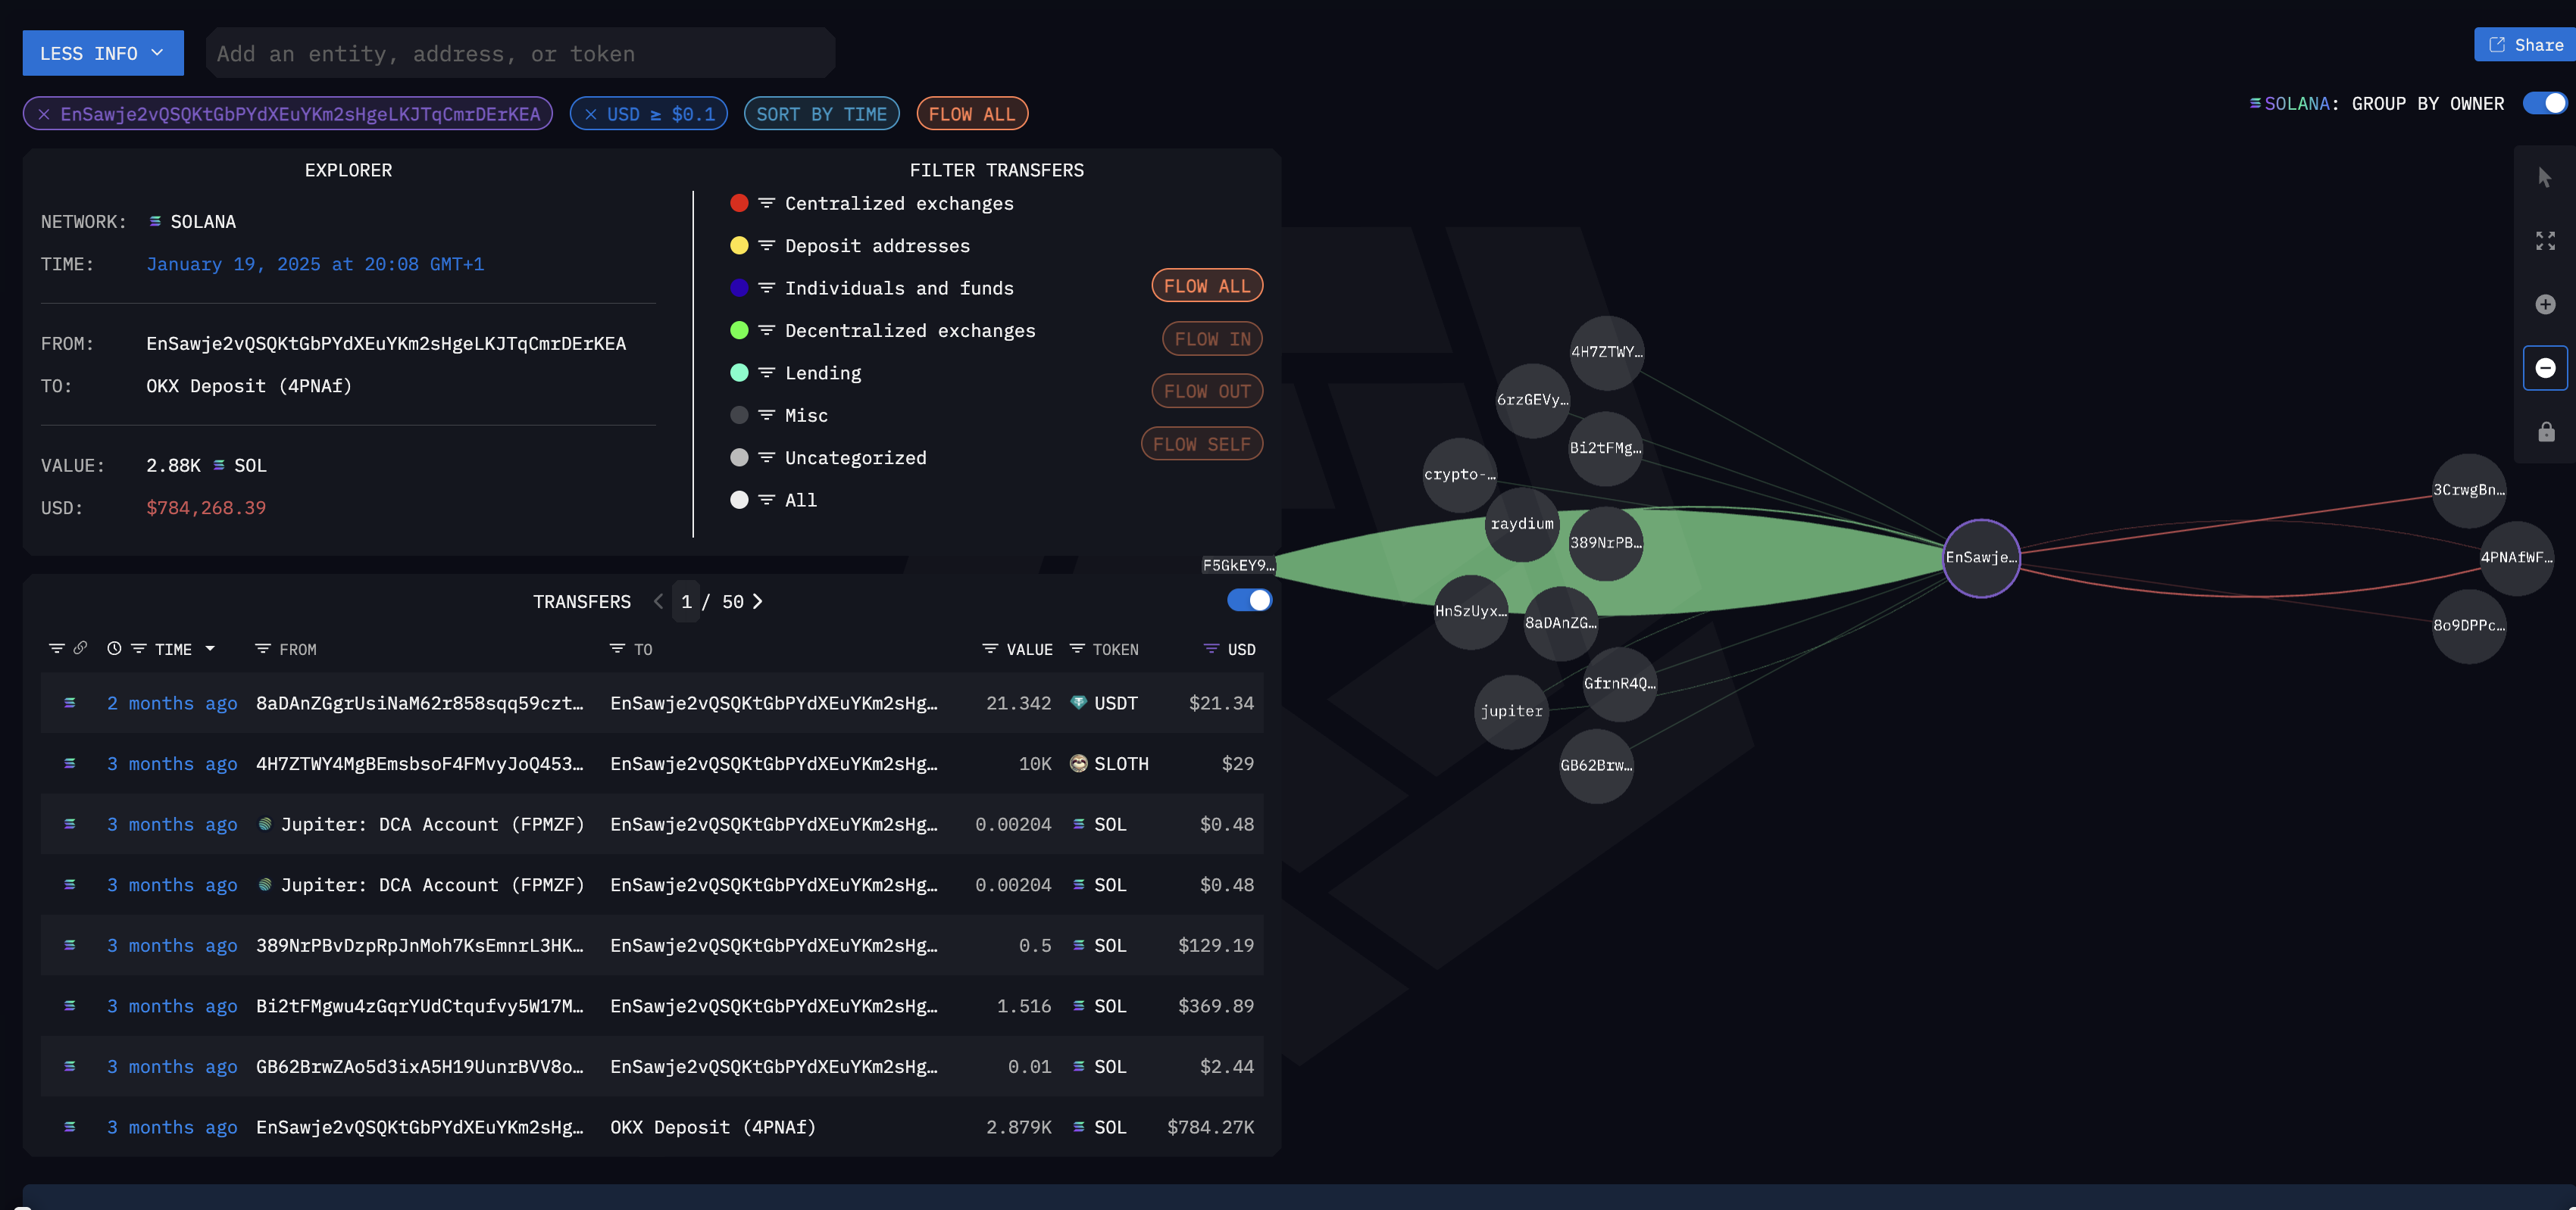Open the TIME column sort arrow
Image resolution: width=2576 pixels, height=1210 pixels.
tap(210, 648)
